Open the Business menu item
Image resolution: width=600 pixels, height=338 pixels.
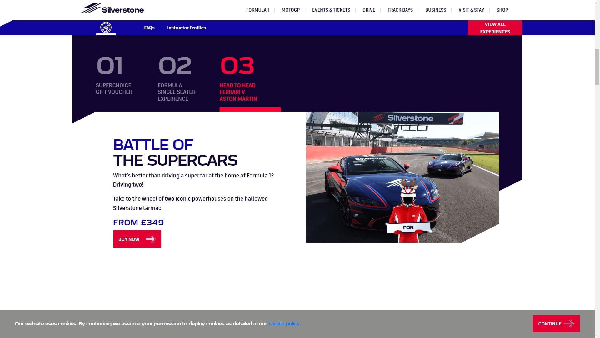[x=436, y=10]
